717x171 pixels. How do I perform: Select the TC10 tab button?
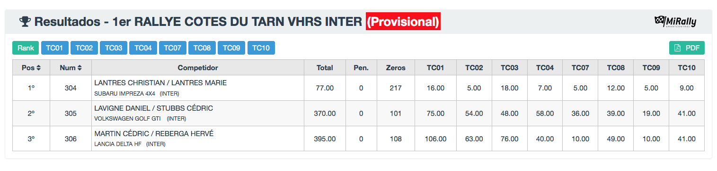[261, 48]
